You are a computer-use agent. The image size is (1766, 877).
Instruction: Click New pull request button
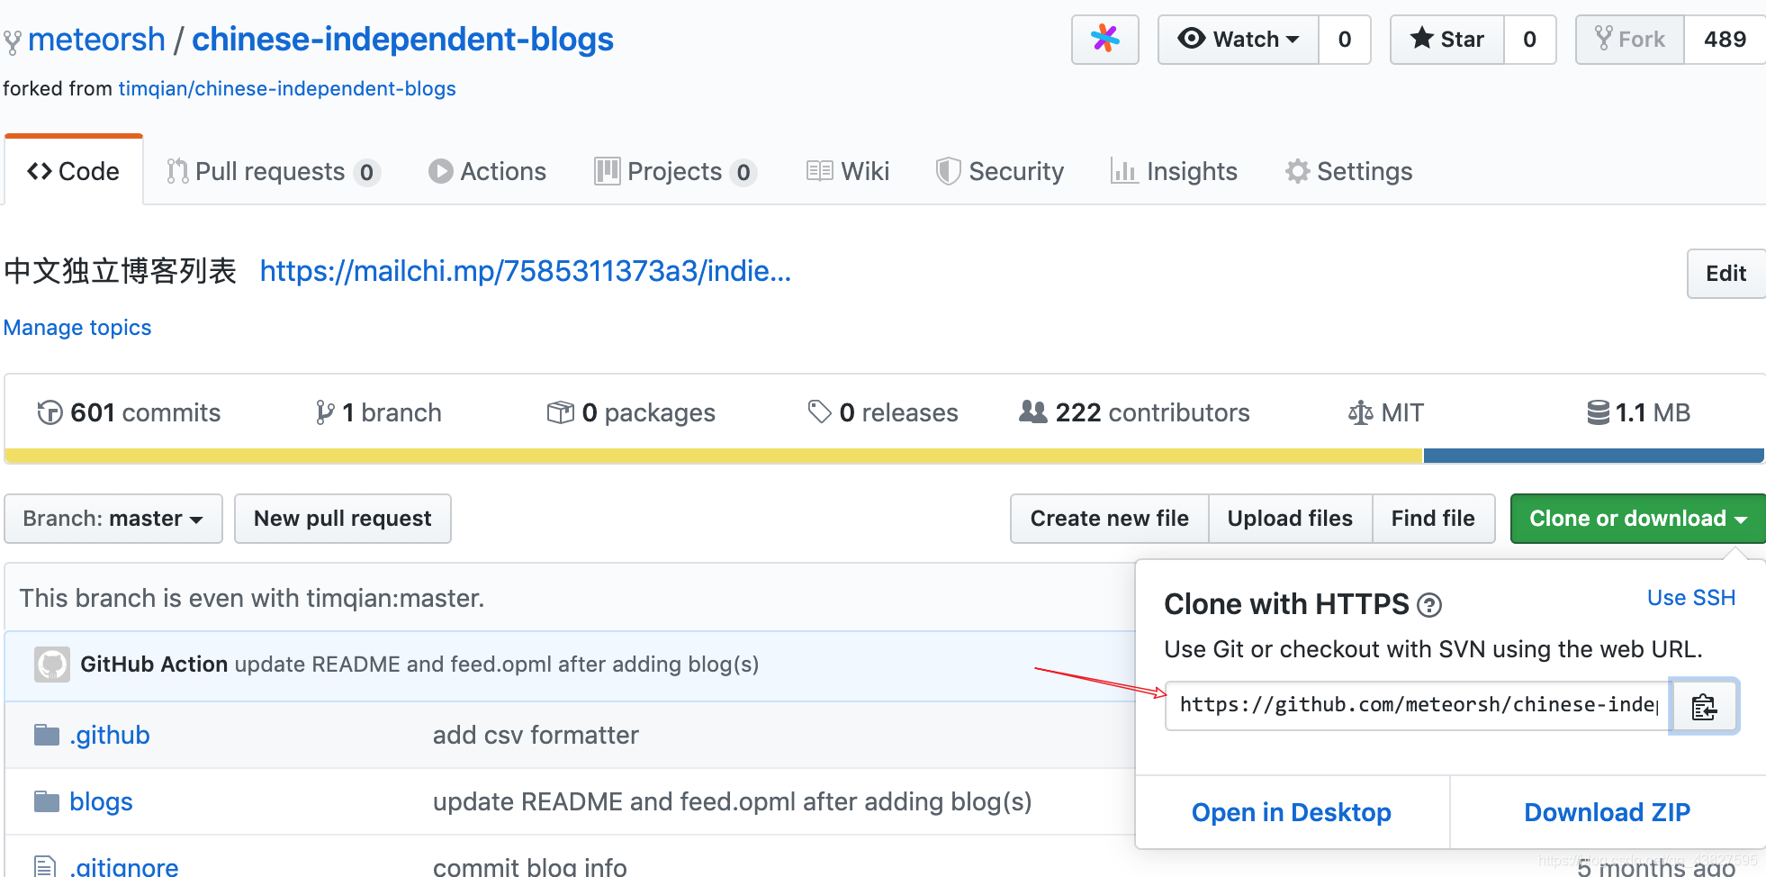(343, 519)
